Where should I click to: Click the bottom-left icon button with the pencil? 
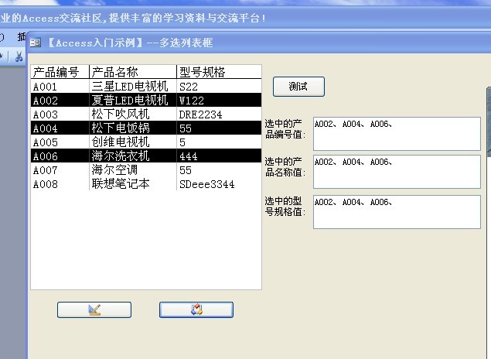pos(94,309)
